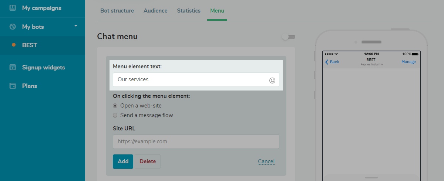Open the Bot structure tab
The height and width of the screenshot is (181, 444).
pyautogui.click(x=117, y=11)
